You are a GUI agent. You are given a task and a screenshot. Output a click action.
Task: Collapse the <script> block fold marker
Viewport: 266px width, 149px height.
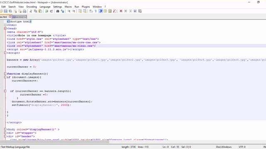tap(5, 53)
